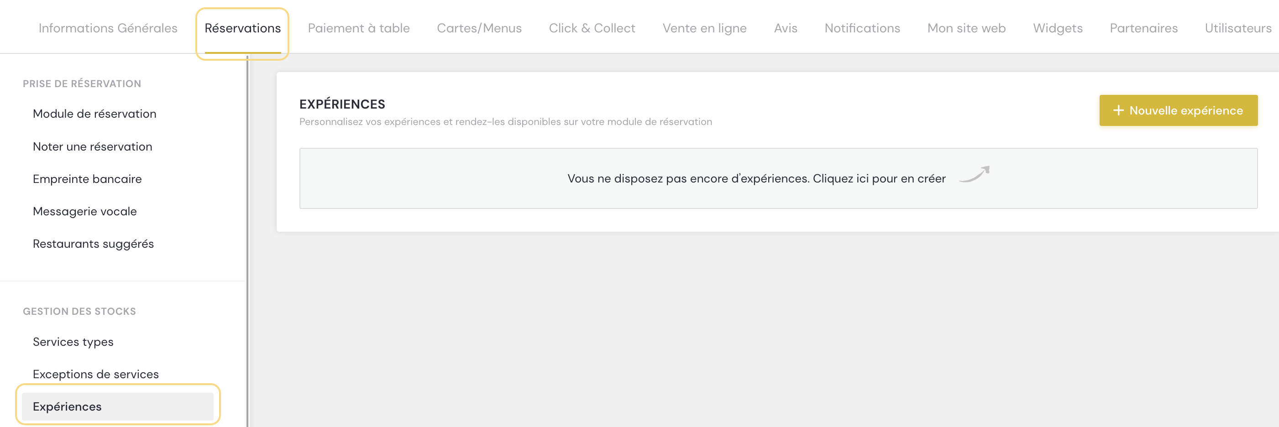Select the Mon site web tab

pos(966,28)
